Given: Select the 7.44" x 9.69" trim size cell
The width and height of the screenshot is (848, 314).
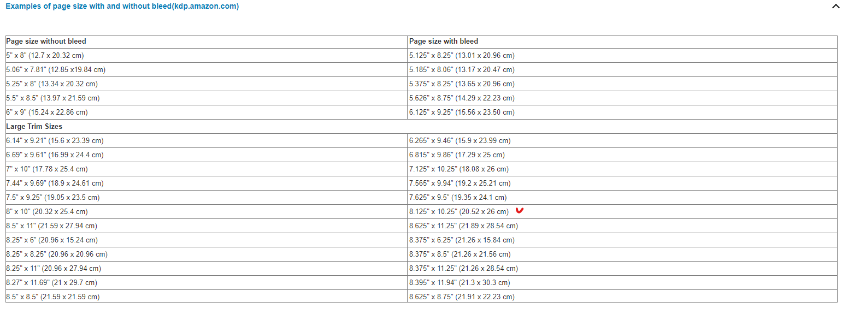Looking at the screenshot, I should click(x=55, y=183).
